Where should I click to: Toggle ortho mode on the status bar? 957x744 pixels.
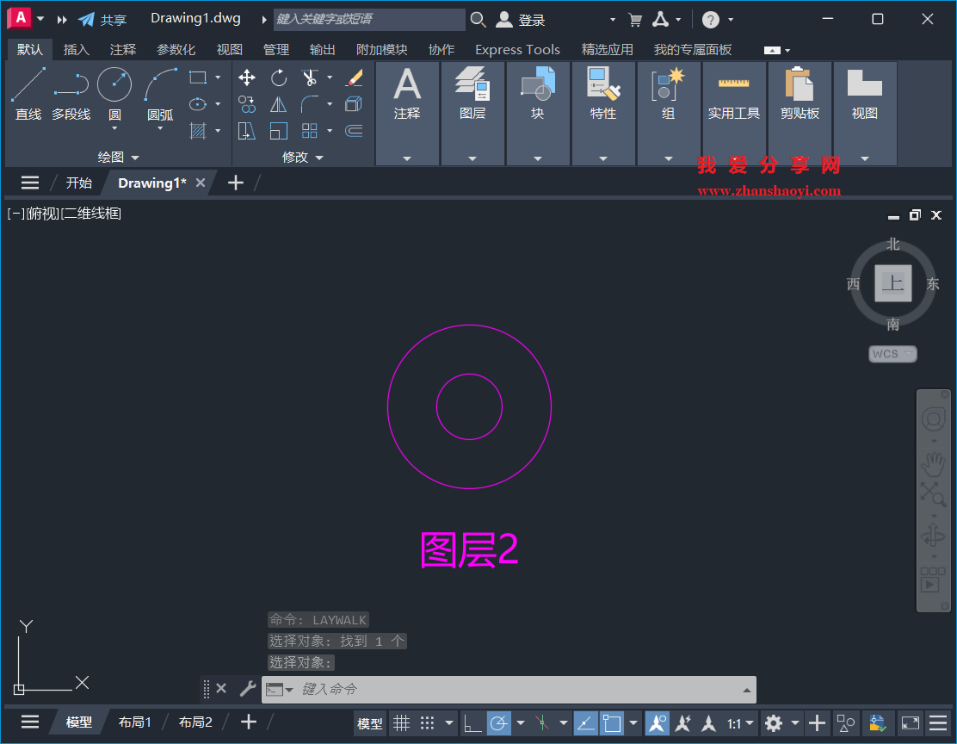click(472, 723)
